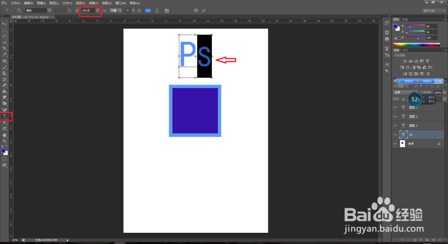Toggle text orientation icon
The width and height of the screenshot is (448, 244).
coord(19,11)
